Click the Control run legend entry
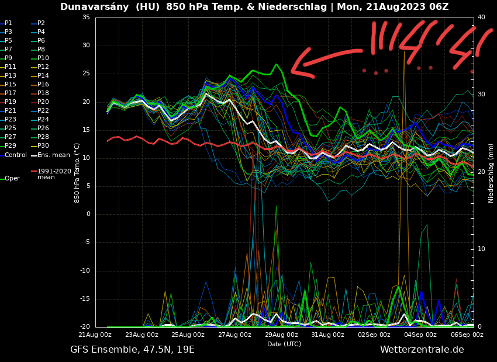 (15, 155)
